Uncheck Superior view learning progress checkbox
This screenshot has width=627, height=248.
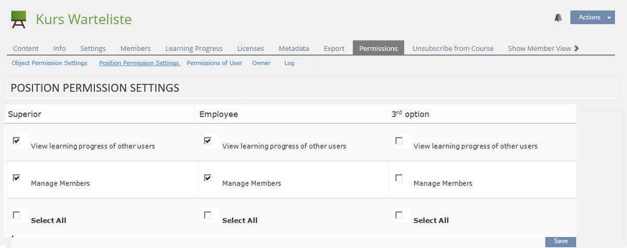coord(17,141)
